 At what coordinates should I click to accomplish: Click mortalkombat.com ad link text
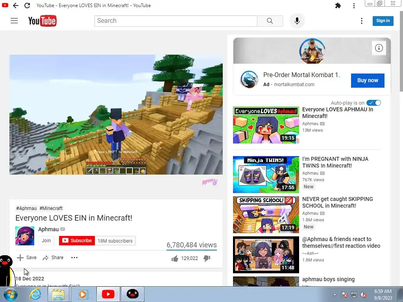pos(294,85)
